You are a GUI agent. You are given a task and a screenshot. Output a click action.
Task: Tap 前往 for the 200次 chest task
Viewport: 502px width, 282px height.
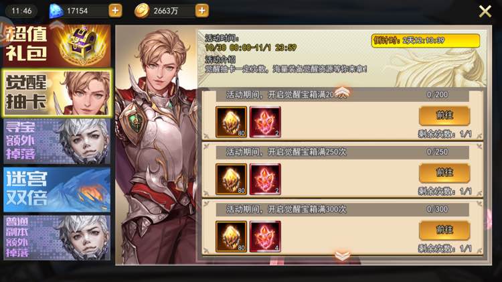(444, 116)
